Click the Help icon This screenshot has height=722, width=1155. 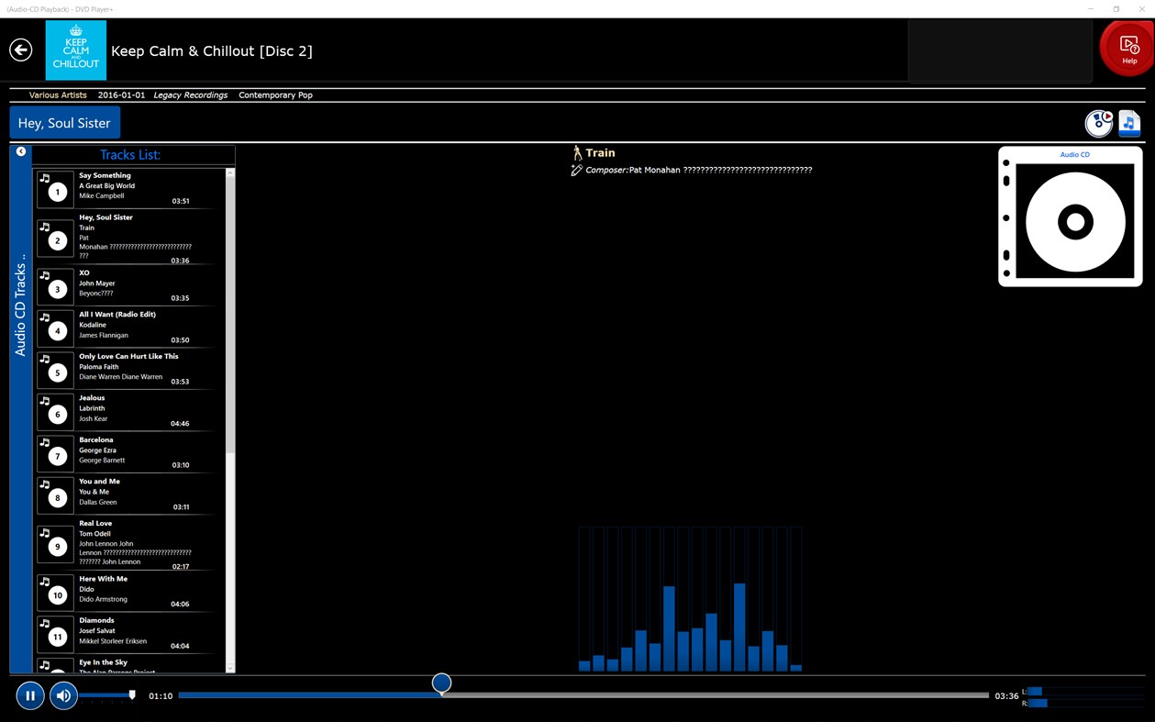[1127, 48]
